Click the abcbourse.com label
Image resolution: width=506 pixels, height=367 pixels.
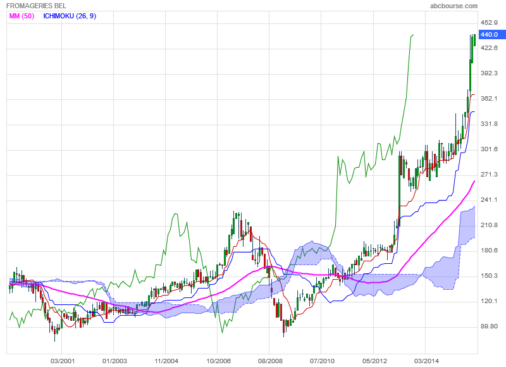coord(454,6)
